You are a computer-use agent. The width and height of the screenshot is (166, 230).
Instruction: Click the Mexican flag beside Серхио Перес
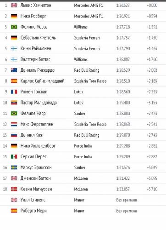click(14, 157)
